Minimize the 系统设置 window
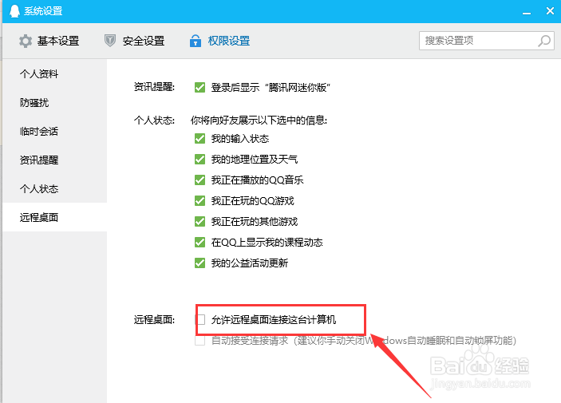 coord(527,14)
